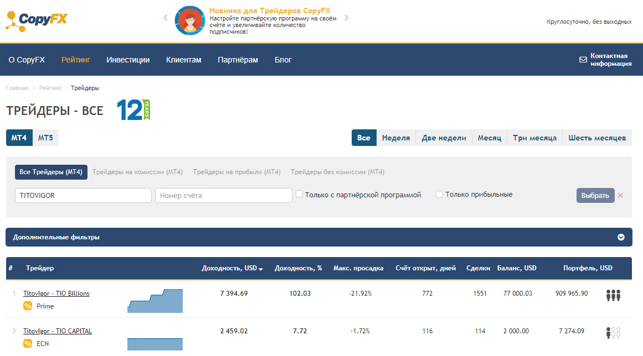Sort by 'Портфель, USD' column header
This screenshot has width=643, height=356.
(x=588, y=268)
